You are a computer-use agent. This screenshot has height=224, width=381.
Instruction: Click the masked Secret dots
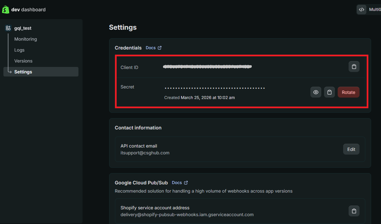click(x=215, y=88)
